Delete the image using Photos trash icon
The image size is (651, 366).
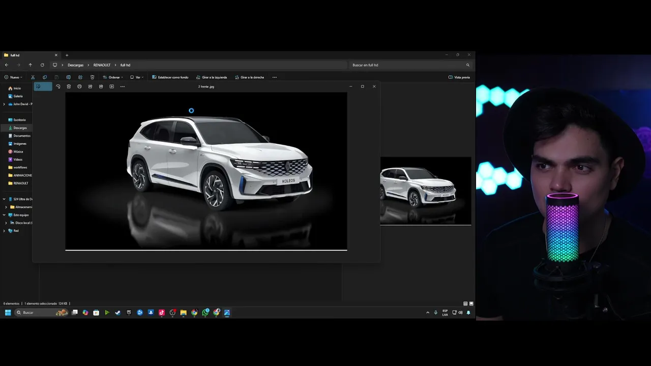pyautogui.click(x=69, y=86)
